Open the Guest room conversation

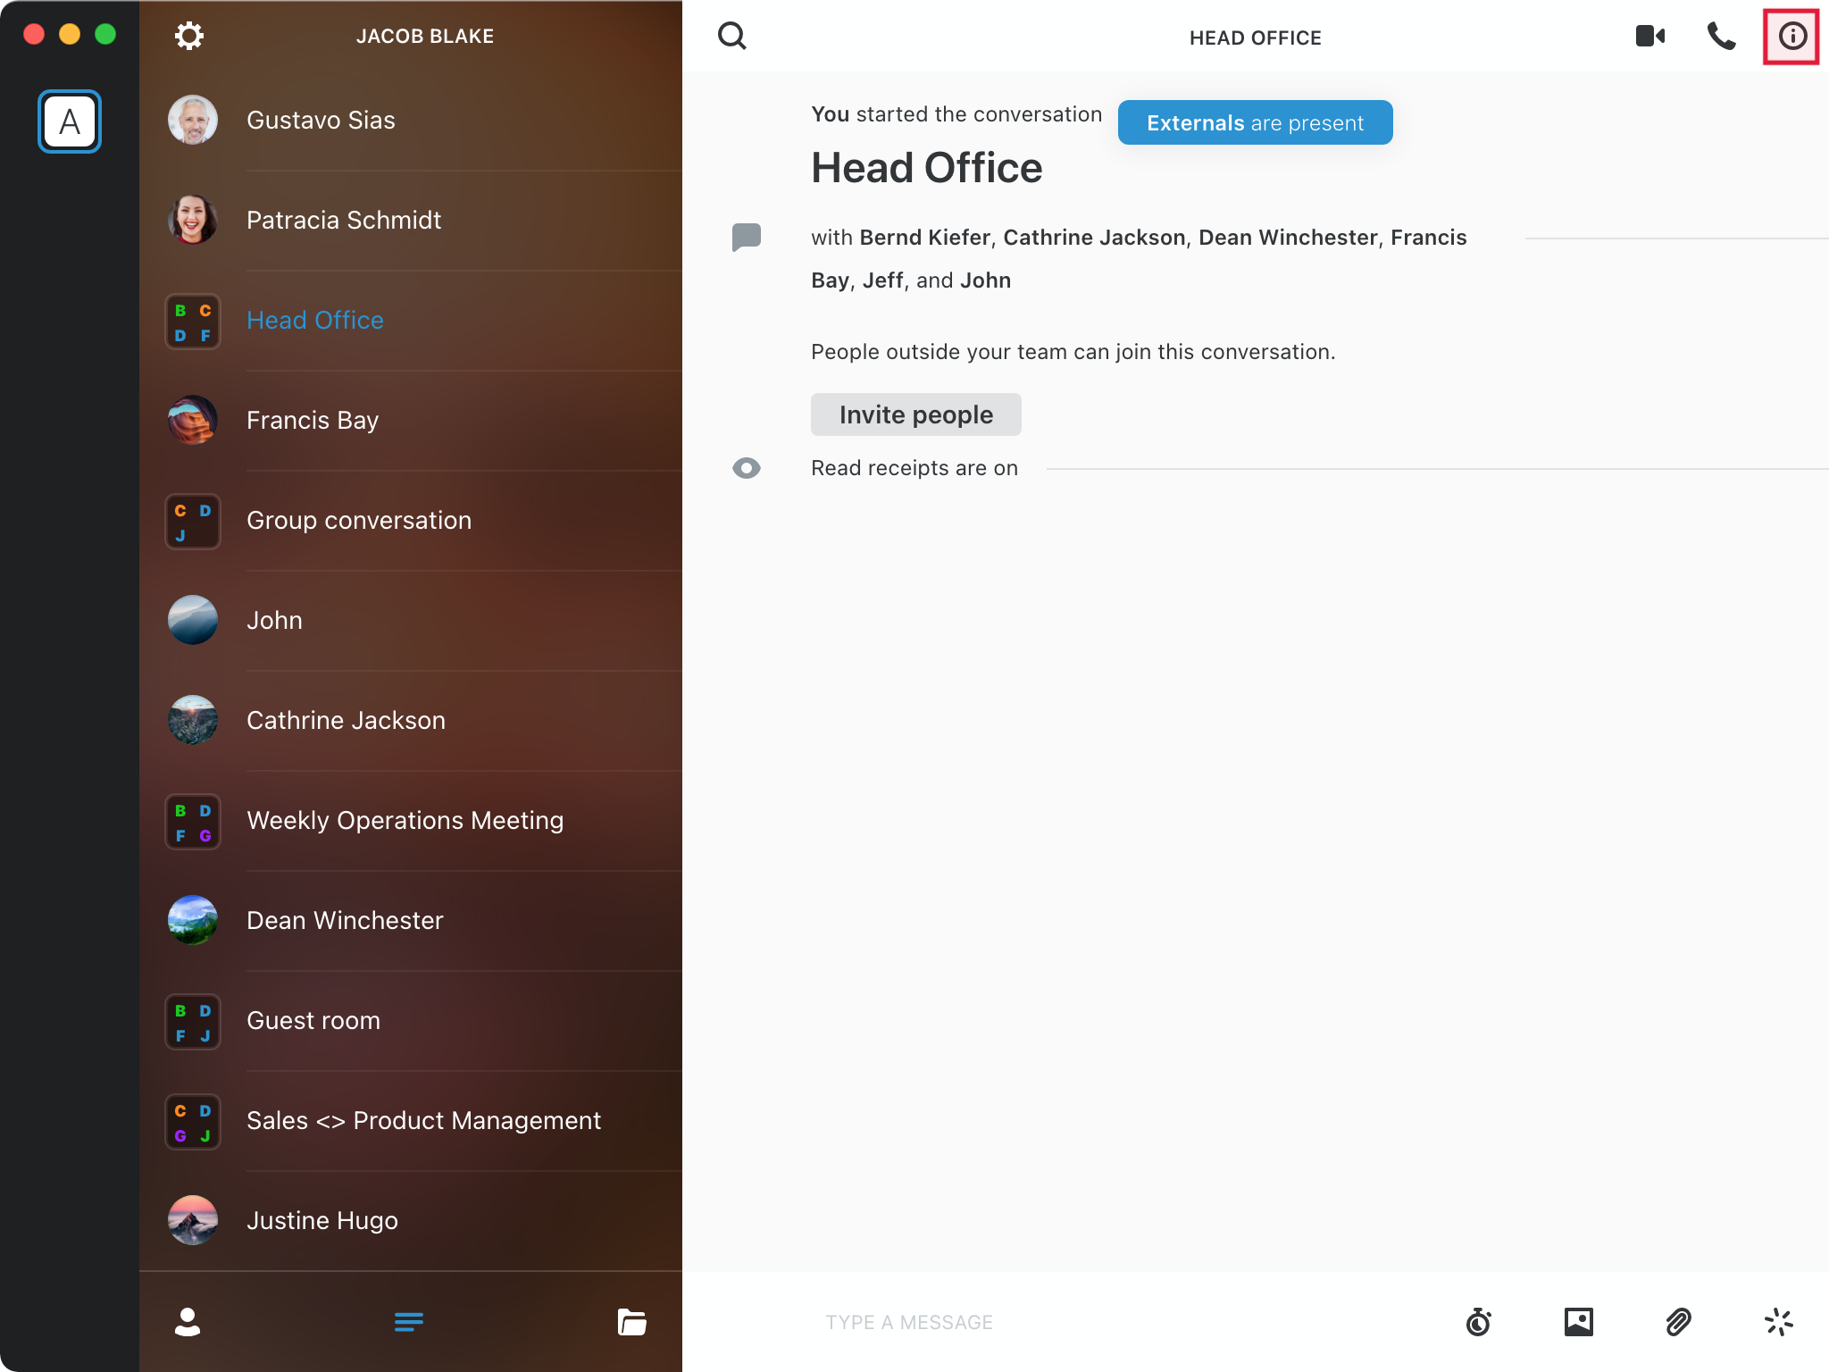(411, 1021)
